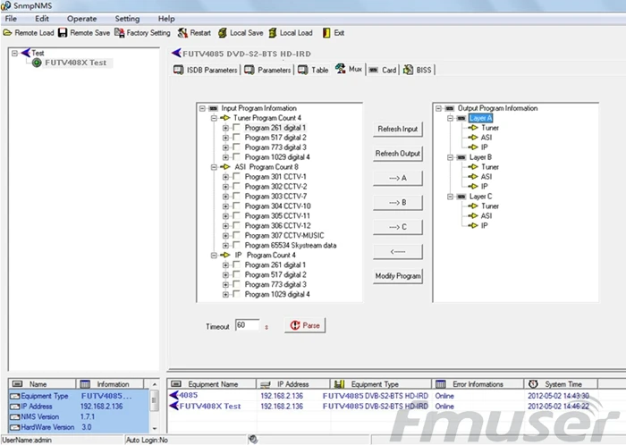Viewport: 626px width, 445px height.
Task: Collapse Layer B in output tree
Action: click(450, 157)
